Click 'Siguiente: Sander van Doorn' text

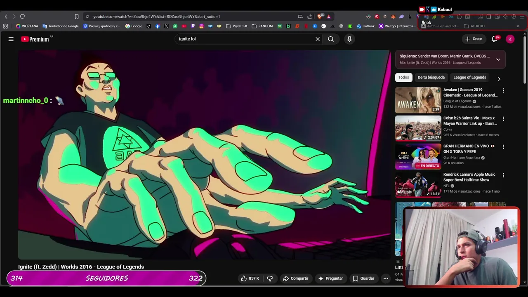[x=444, y=56]
